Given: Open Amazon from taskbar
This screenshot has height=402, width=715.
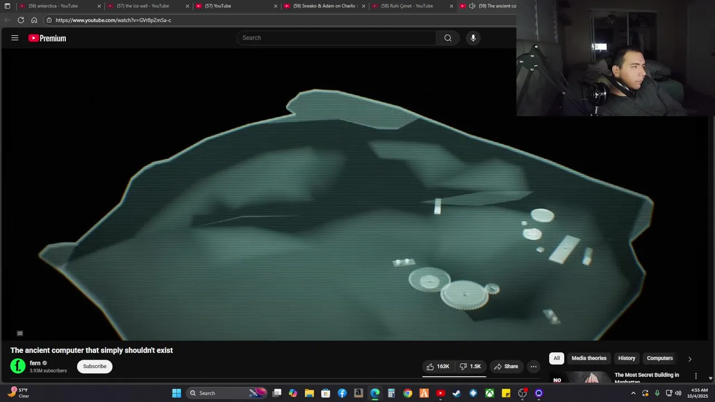Looking at the screenshot, I should click(x=358, y=393).
